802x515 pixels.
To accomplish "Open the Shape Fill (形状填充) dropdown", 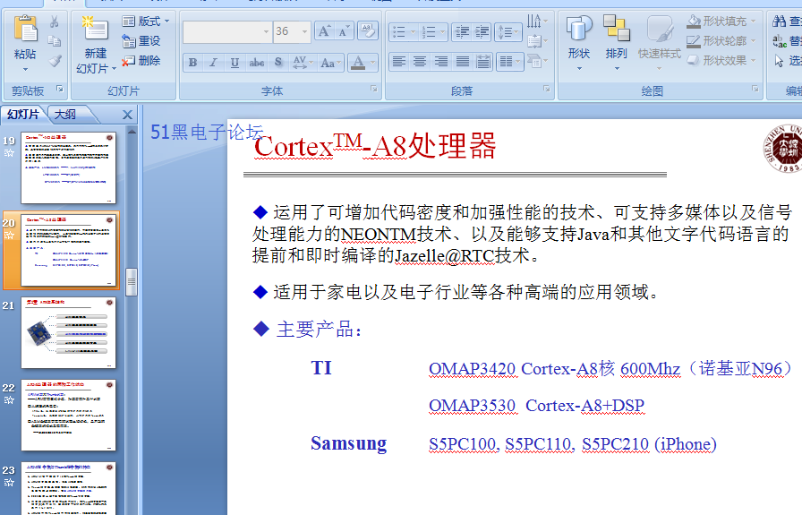I will point(721,21).
